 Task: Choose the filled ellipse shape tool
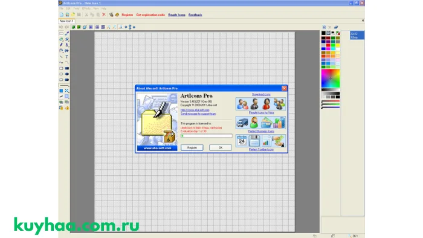click(66, 74)
